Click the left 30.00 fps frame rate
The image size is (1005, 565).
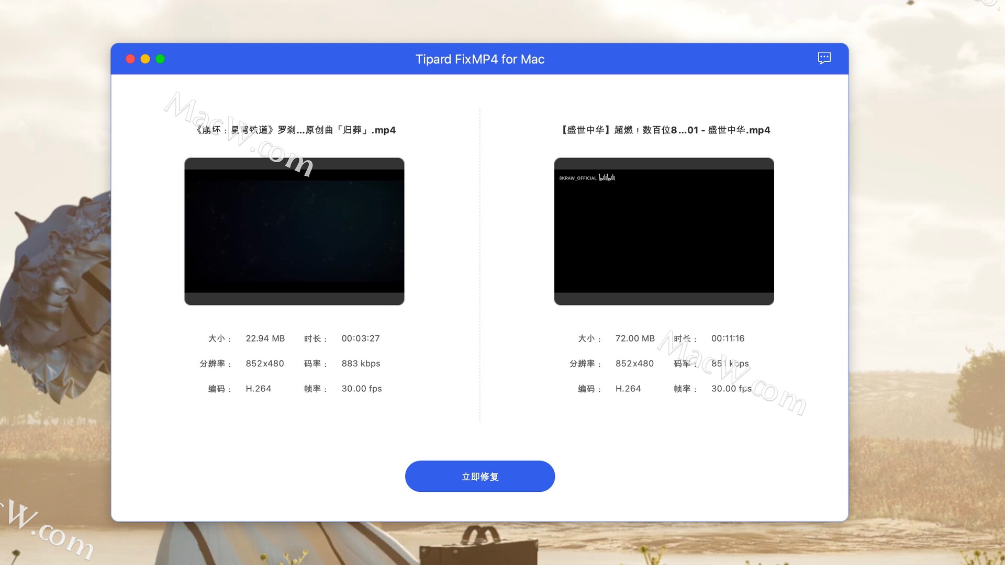tap(362, 389)
